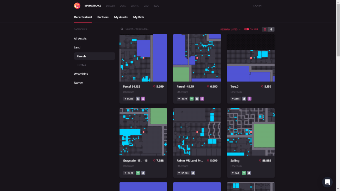Click the -12,3 coordinates badge

235,173
